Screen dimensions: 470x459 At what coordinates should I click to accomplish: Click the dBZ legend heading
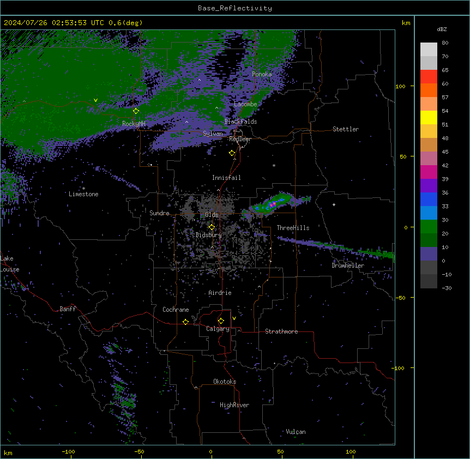point(442,29)
